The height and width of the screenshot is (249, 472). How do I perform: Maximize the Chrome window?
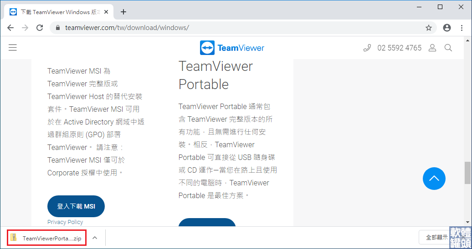(x=440, y=7)
